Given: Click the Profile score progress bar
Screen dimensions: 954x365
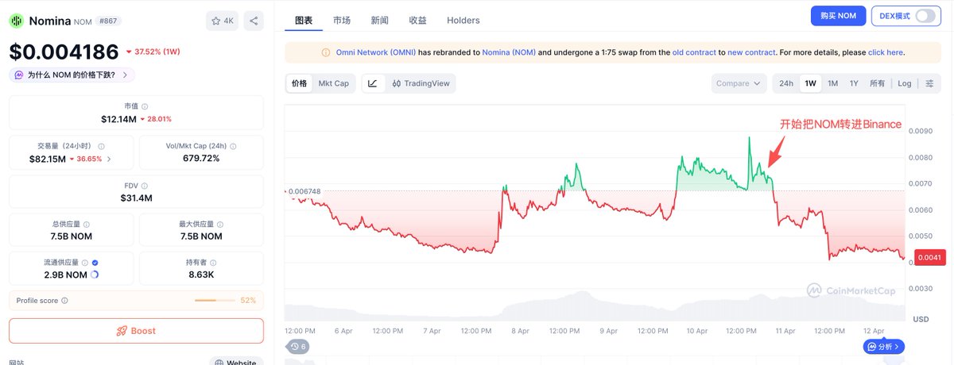Looking at the screenshot, I should 215,301.
